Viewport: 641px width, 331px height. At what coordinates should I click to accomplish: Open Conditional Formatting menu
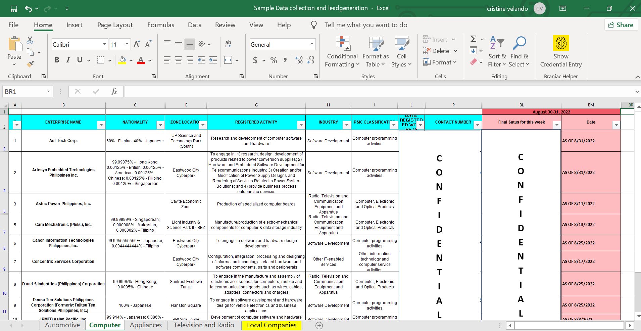pos(342,52)
